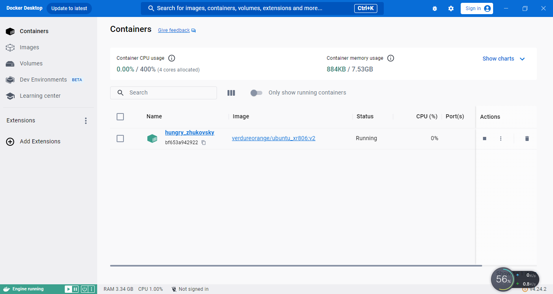Viewport: 553px width, 294px height.
Task: Click the troubleshoot bug icon
Action: coord(435,8)
